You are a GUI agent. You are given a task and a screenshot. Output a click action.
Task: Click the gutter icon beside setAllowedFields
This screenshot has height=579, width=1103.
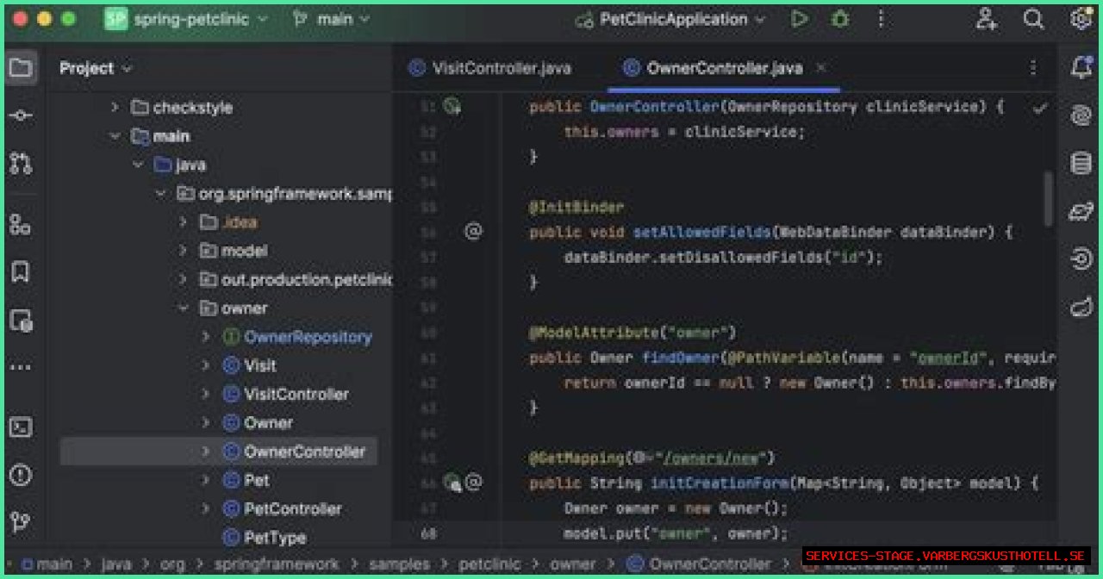pyautogui.click(x=473, y=231)
